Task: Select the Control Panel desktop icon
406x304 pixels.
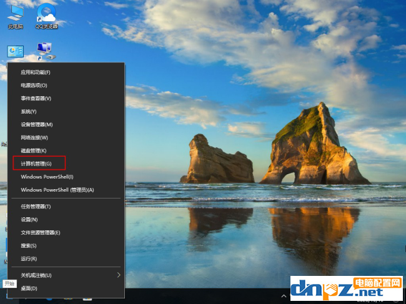Action: click(x=16, y=52)
